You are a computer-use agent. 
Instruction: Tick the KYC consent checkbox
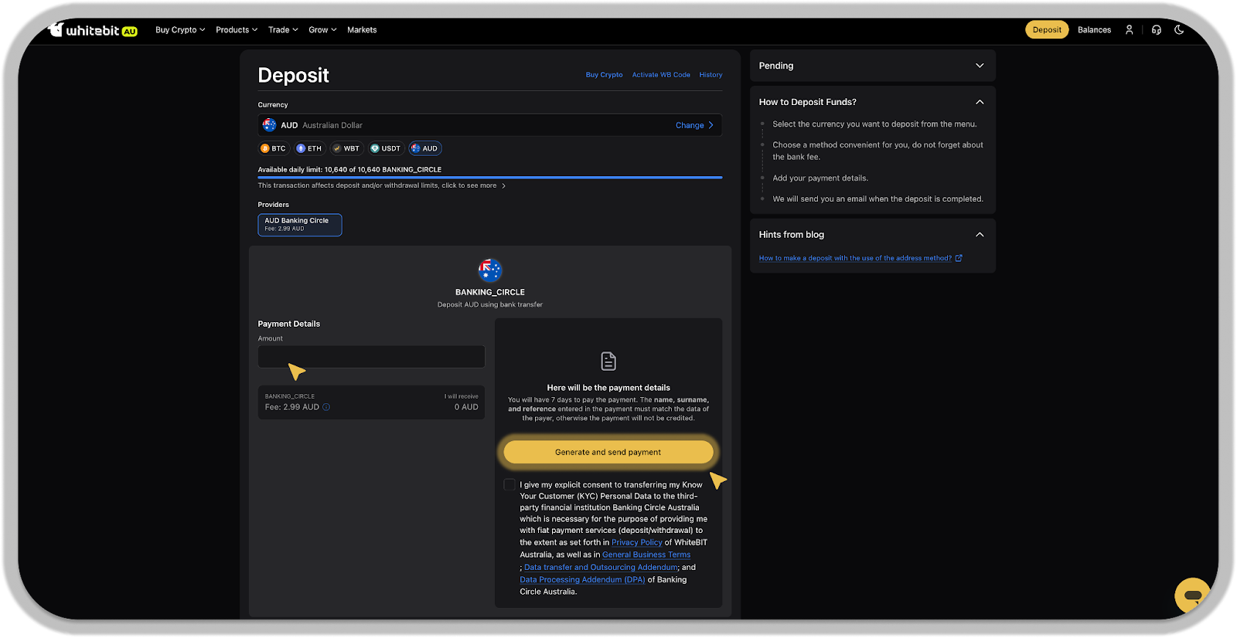(509, 484)
